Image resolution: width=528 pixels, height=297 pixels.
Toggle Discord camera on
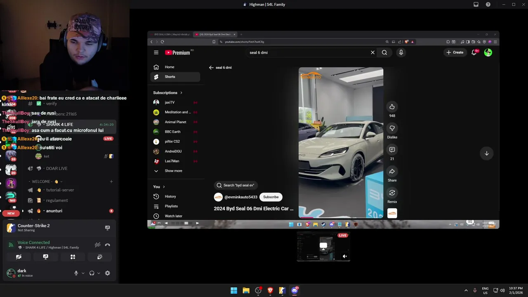tap(19, 257)
